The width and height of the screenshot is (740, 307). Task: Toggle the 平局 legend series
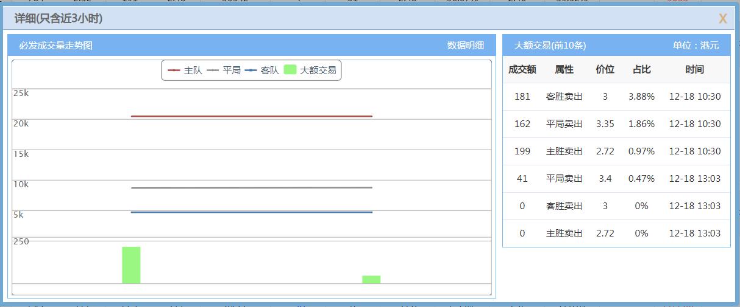click(x=224, y=71)
